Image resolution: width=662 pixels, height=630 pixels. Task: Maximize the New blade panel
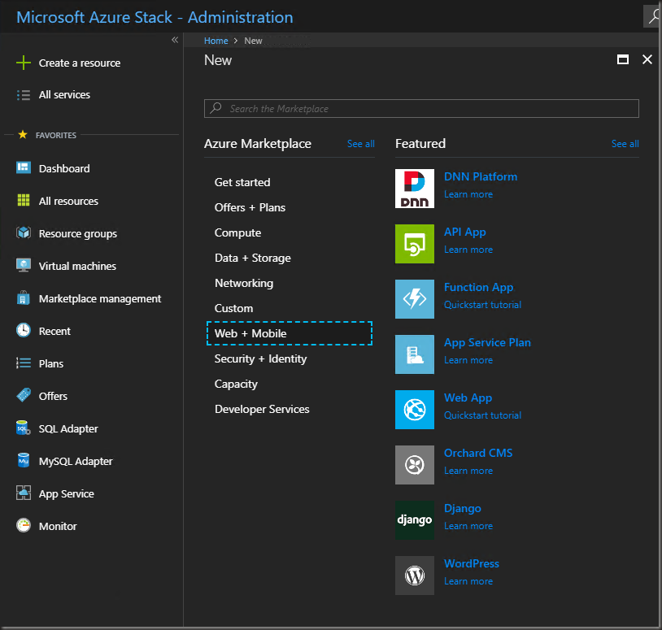pos(623,59)
